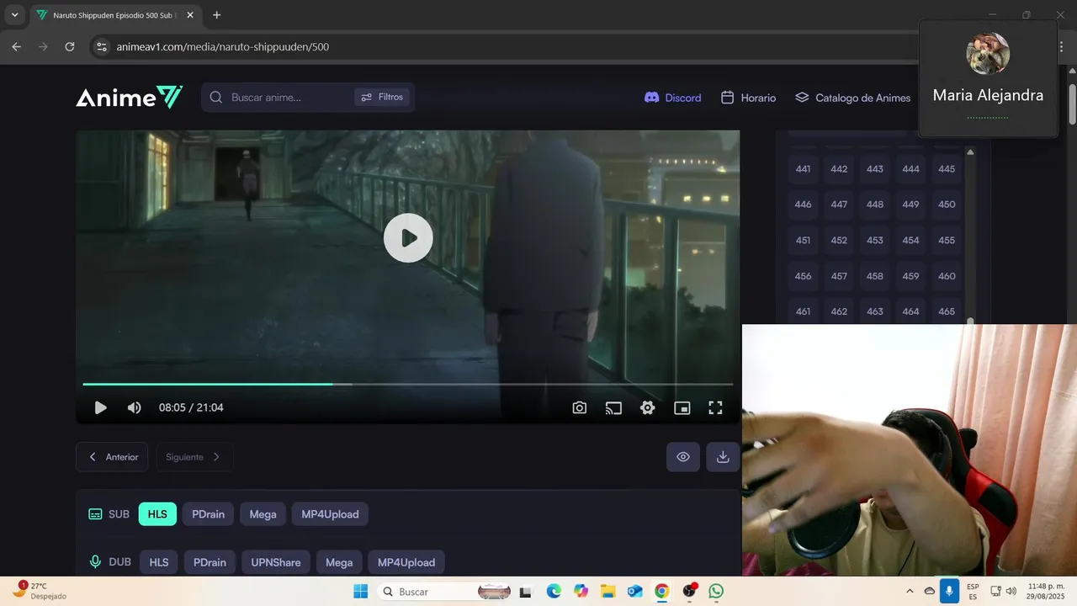Open episode 463

(875, 311)
